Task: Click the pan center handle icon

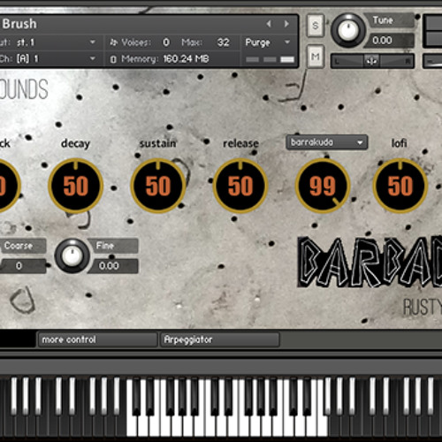Action: click(371, 61)
